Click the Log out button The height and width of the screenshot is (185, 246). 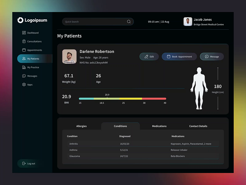(28, 164)
